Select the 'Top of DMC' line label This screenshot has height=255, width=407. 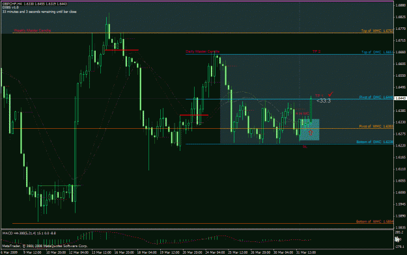pyautogui.click(x=377, y=52)
